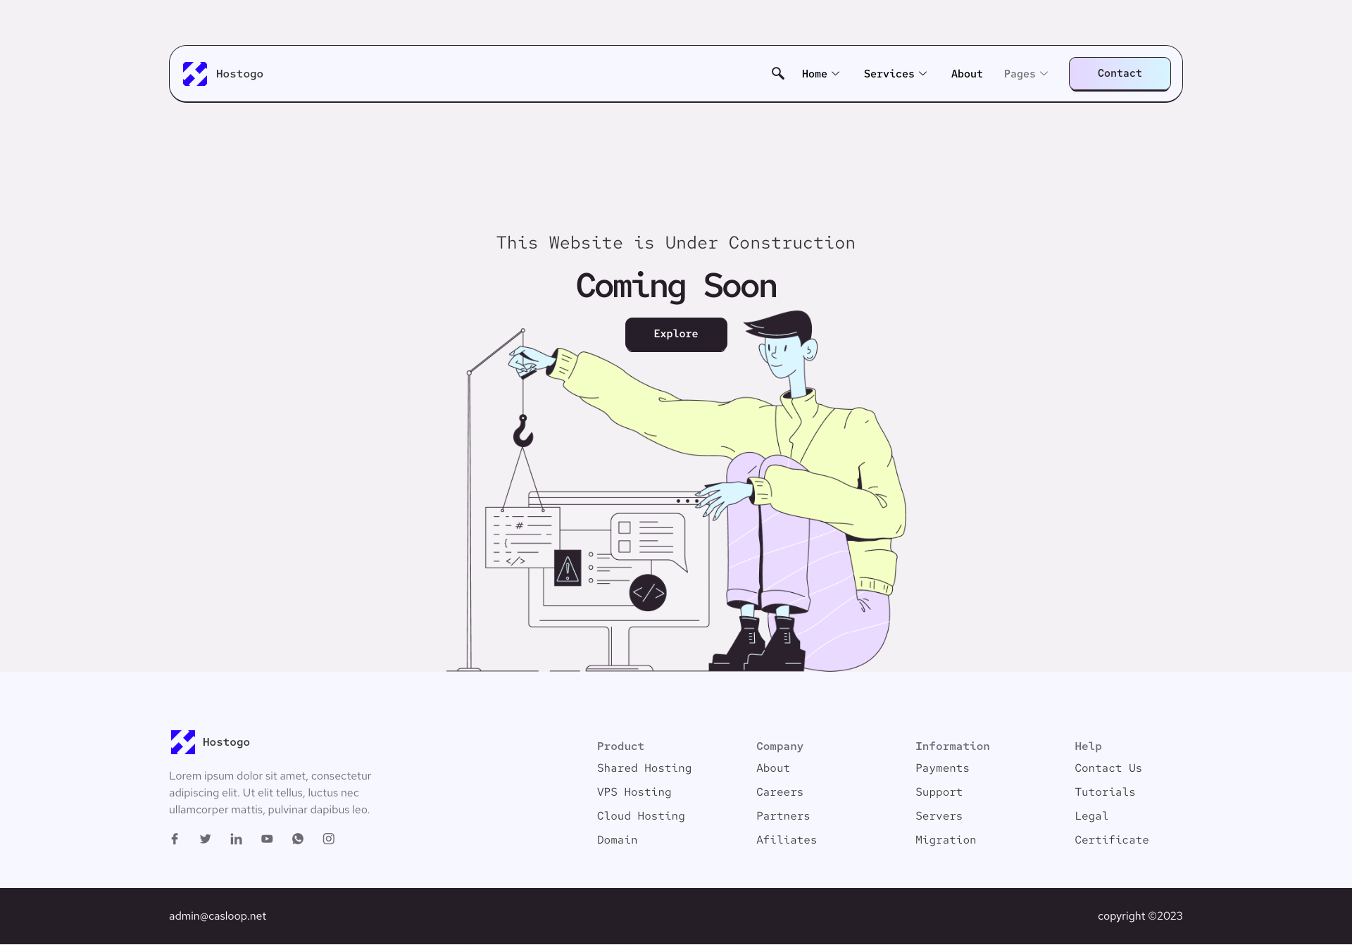1352x945 pixels.
Task: Expand the Pages dropdown menu
Action: point(1025,74)
